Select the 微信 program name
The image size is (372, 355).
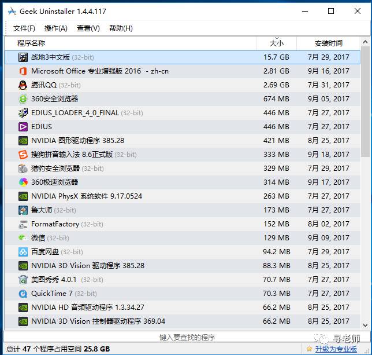pos(38,238)
